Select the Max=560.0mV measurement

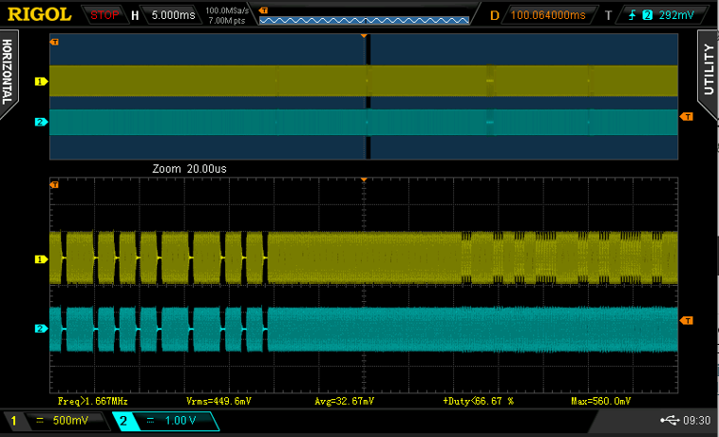[600, 401]
